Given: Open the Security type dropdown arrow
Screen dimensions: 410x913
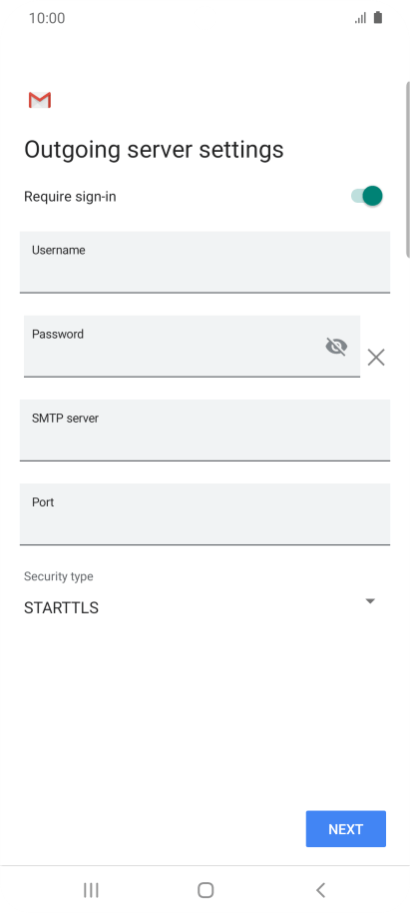Looking at the screenshot, I should (370, 601).
